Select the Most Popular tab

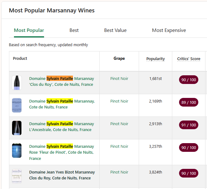pyautogui.click(x=29, y=30)
